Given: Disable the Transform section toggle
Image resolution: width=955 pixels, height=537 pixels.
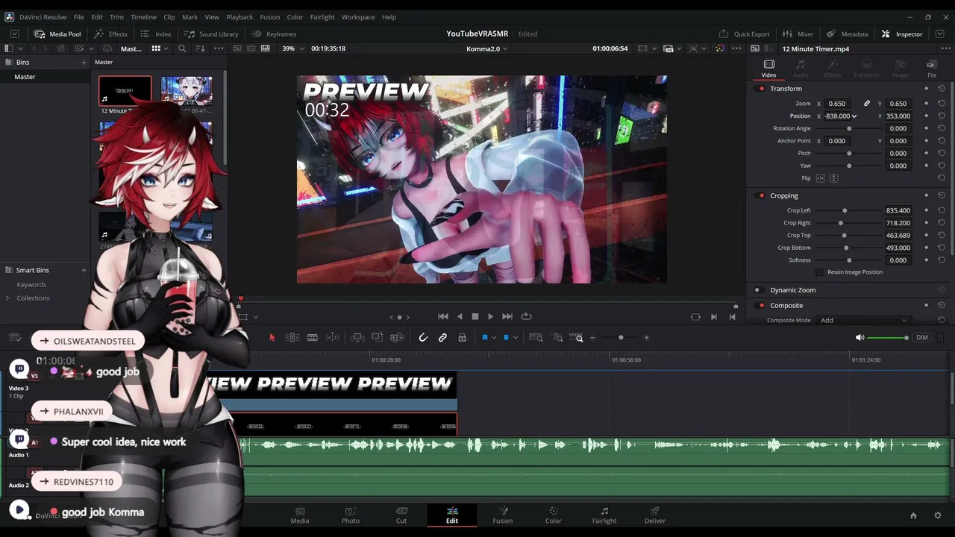Looking at the screenshot, I should pos(761,89).
